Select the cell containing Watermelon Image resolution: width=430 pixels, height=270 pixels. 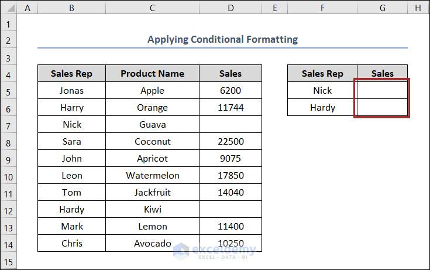(x=152, y=176)
